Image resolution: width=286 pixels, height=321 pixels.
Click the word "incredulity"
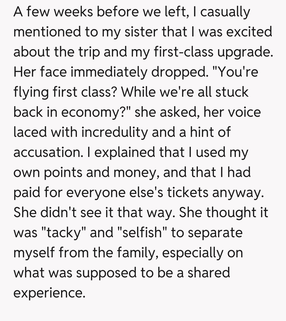(x=114, y=132)
